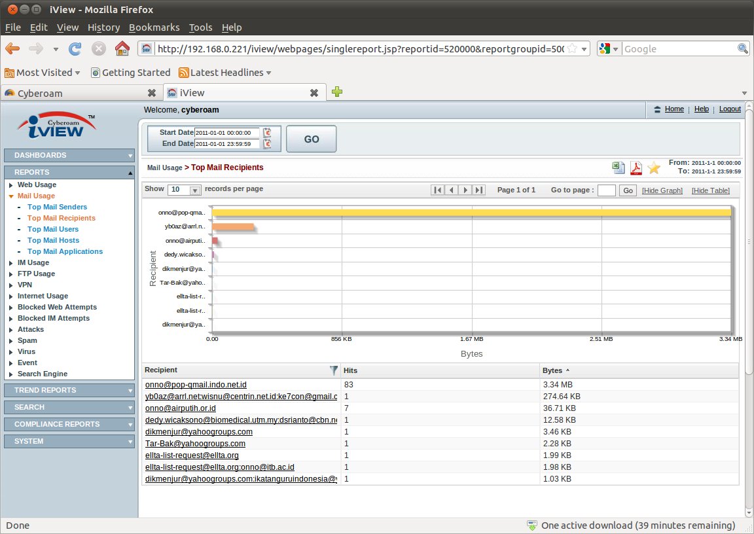Open the Bookmarks menu
This screenshot has width=754, height=534.
pos(154,27)
